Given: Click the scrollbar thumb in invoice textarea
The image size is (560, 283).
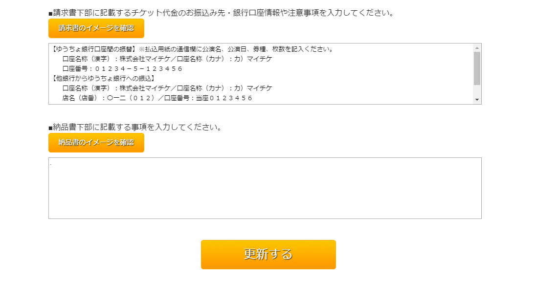Looking at the screenshot, I should point(477,68).
